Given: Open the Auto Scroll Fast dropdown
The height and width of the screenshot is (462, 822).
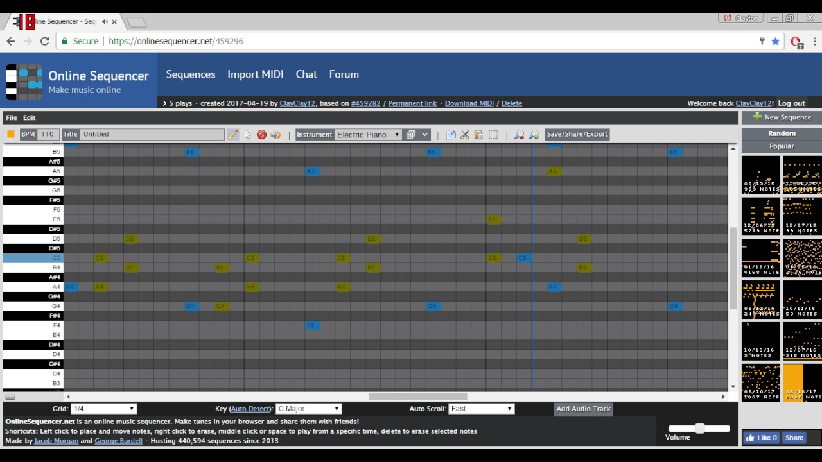Looking at the screenshot, I should coord(482,409).
